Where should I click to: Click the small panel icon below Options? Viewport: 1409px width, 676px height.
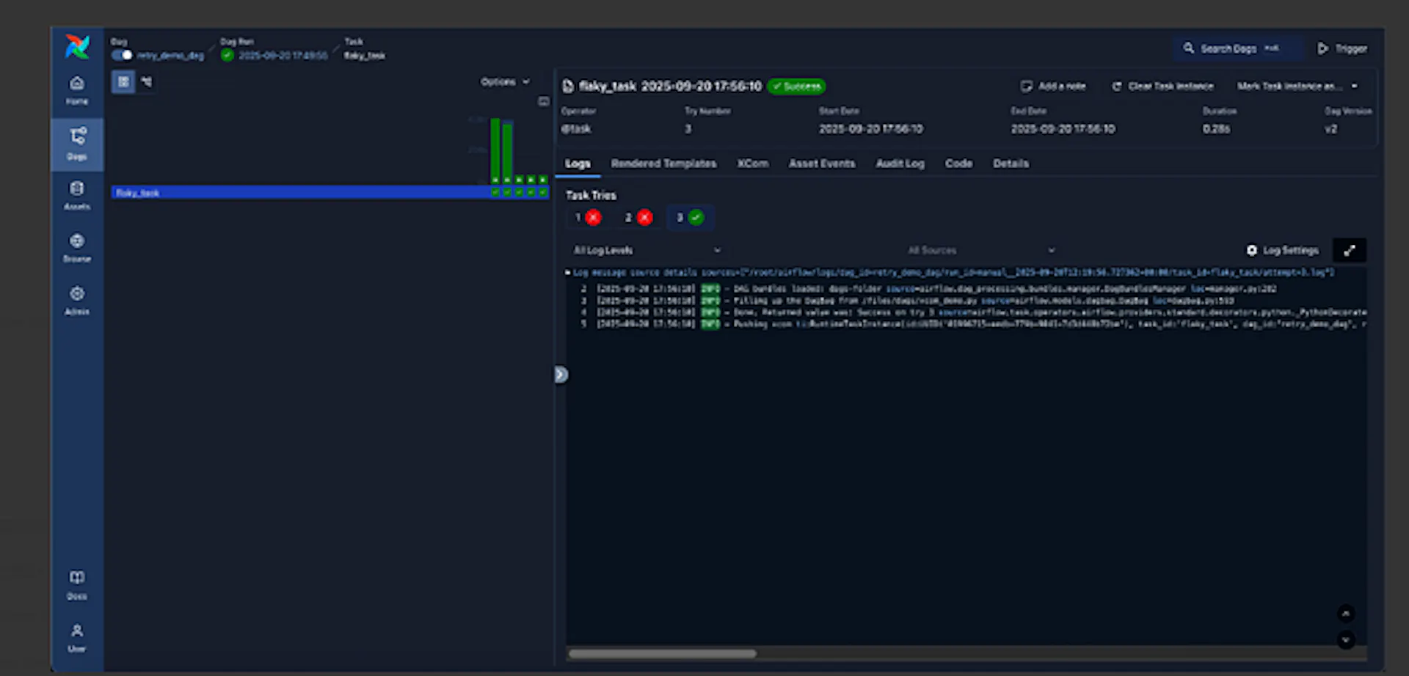click(x=543, y=102)
